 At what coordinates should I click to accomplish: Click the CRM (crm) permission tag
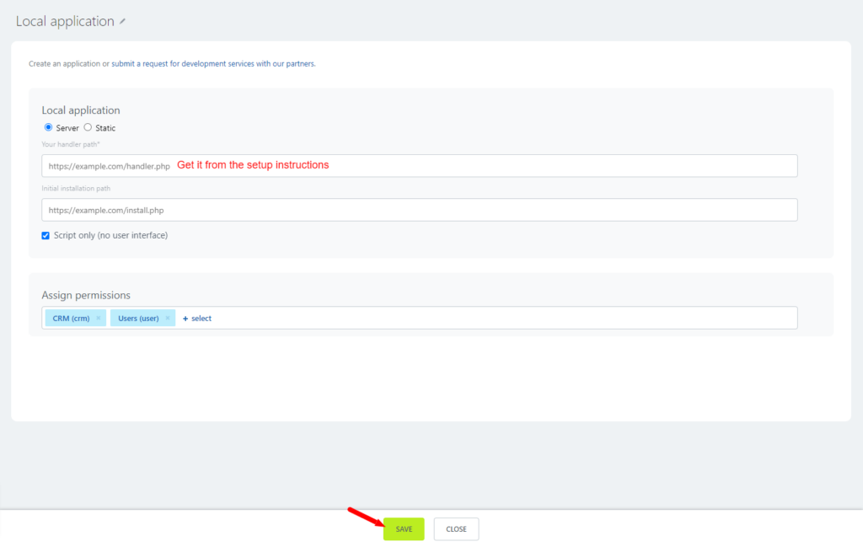click(75, 318)
